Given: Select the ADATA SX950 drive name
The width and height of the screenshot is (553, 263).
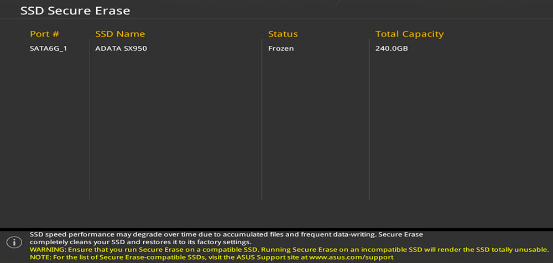Looking at the screenshot, I should (x=121, y=49).
